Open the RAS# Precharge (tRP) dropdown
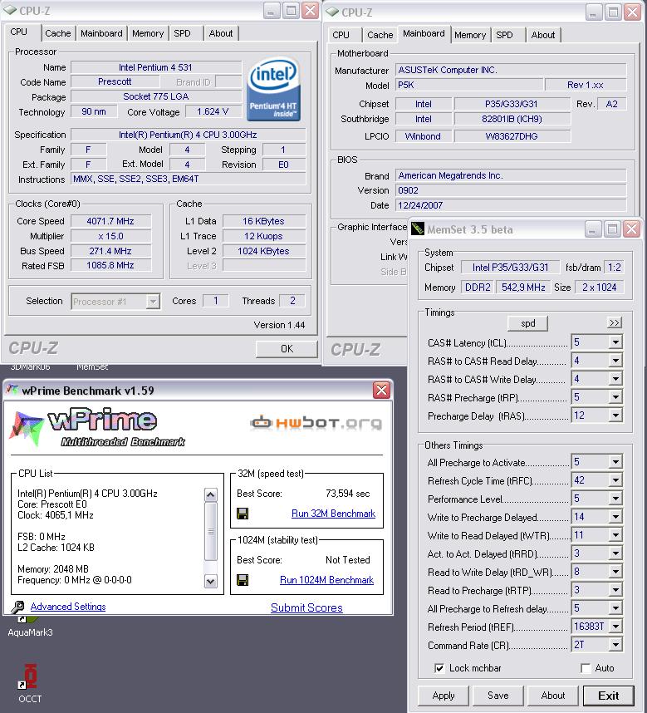The image size is (647, 713). click(x=615, y=397)
